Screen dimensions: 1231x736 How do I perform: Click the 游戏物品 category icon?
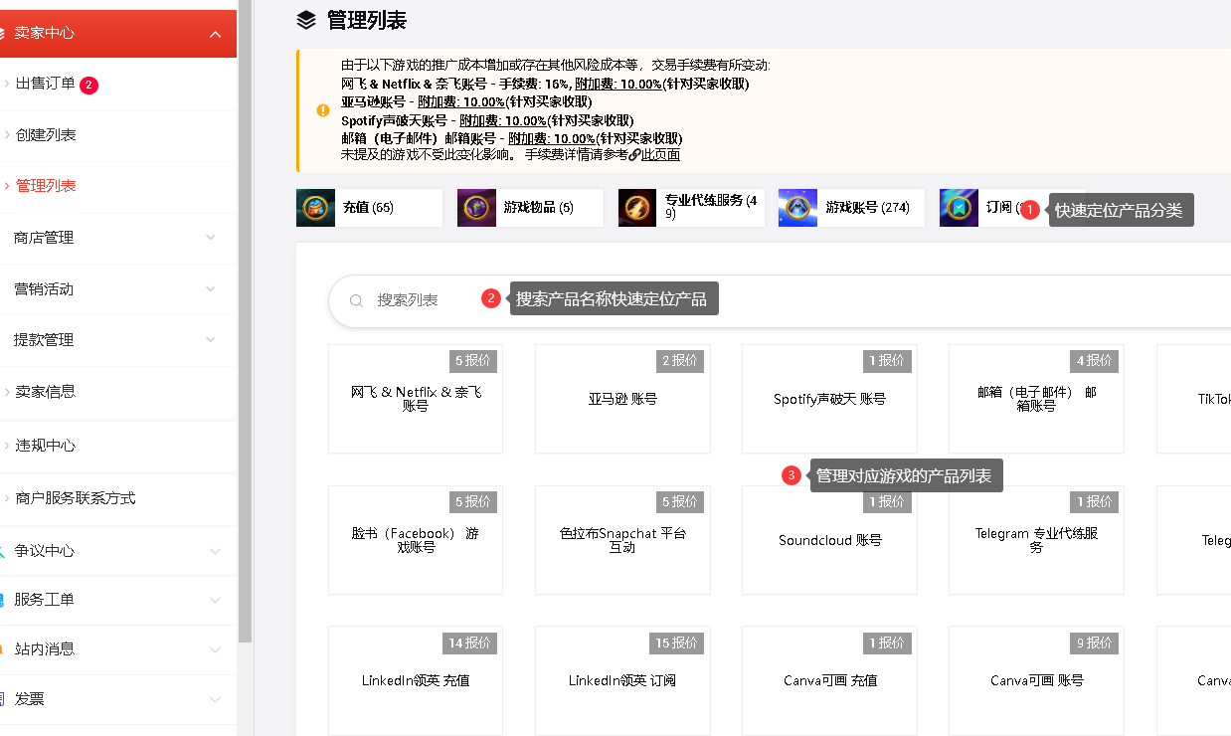point(476,208)
